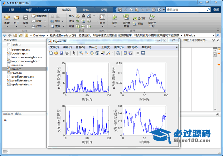Click the search documentation input field
Image resolution: width=223 pixels, height=156 pixels.
186,10
